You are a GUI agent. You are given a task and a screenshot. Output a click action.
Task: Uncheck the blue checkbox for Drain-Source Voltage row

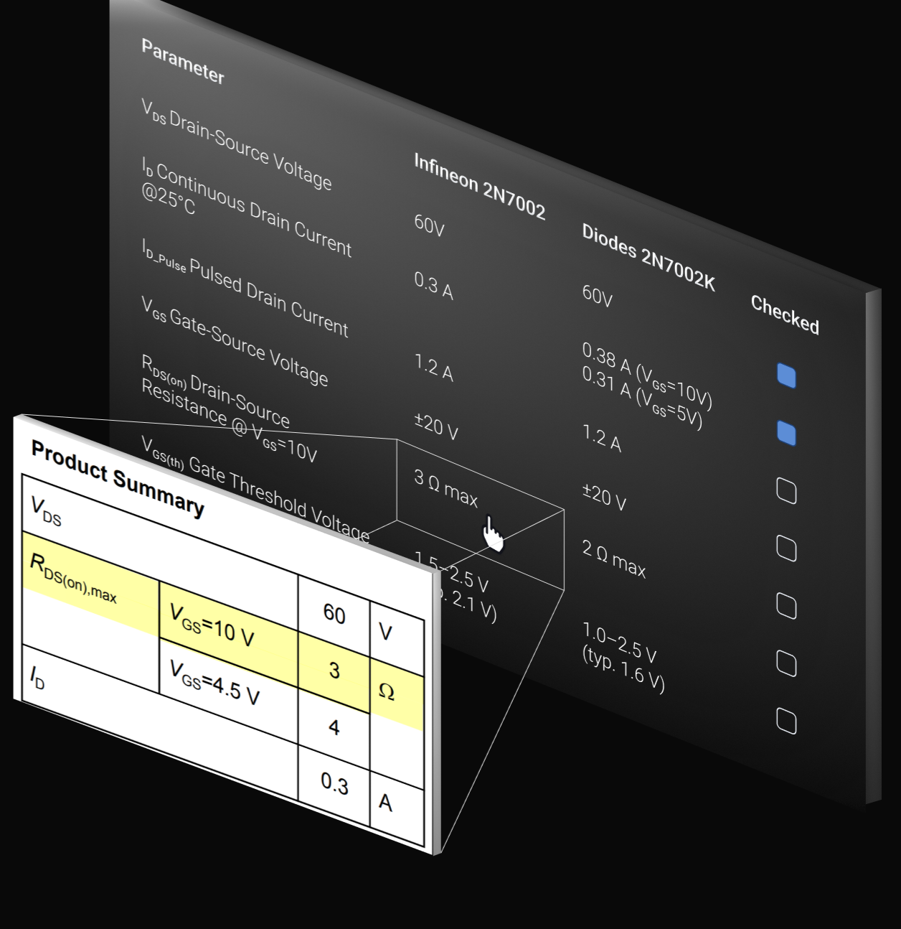[786, 375]
